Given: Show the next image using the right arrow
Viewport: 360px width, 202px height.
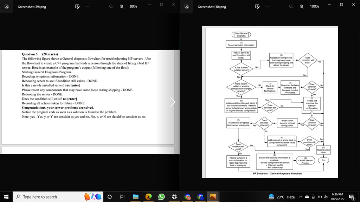Looking at the screenshot, I should pyautogui.click(x=172, y=102).
